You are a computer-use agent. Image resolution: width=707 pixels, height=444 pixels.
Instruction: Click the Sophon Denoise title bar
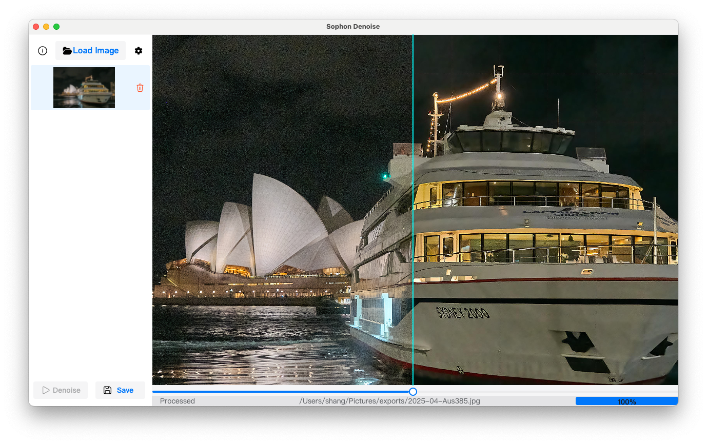point(353,27)
